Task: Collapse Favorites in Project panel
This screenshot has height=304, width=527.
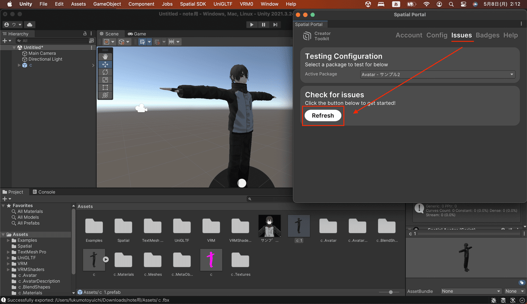Action: click(4, 205)
